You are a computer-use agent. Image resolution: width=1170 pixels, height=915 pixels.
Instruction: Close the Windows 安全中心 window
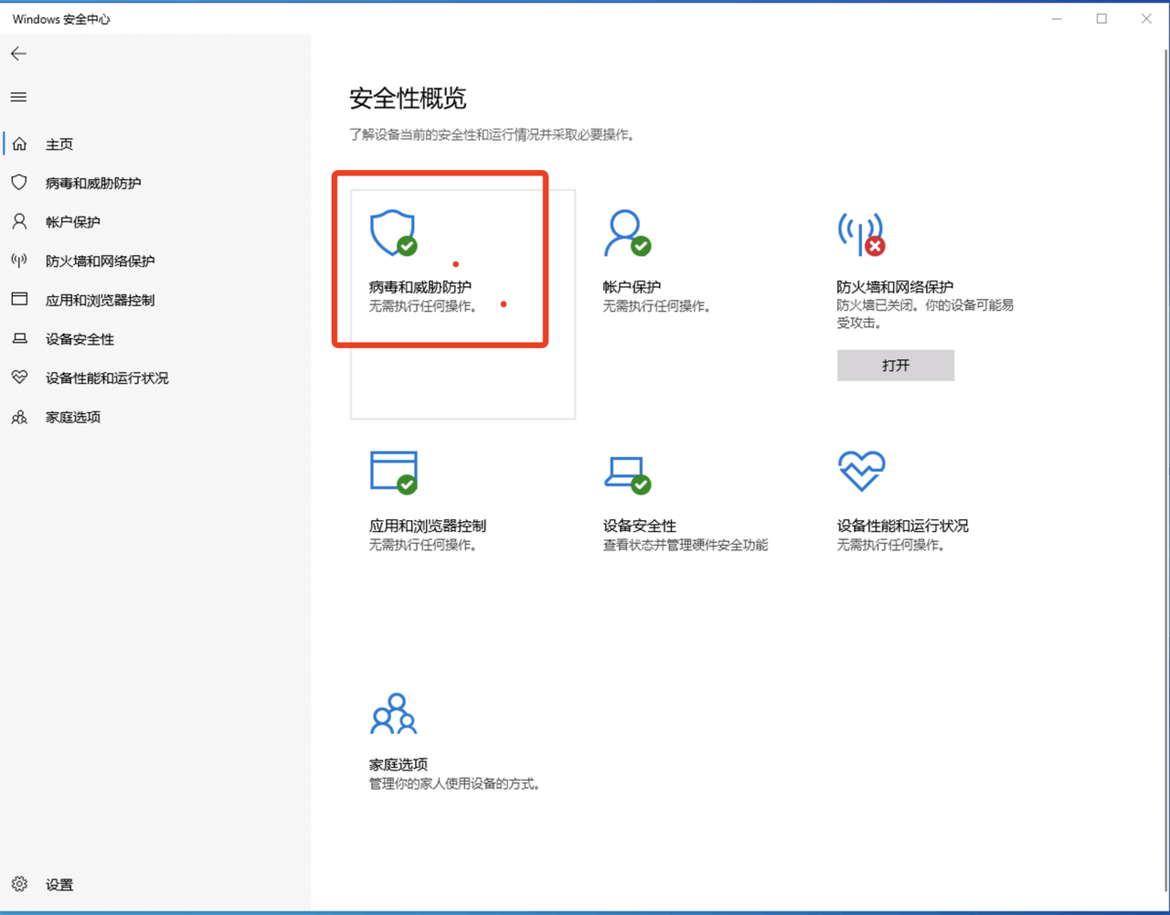click(x=1146, y=19)
